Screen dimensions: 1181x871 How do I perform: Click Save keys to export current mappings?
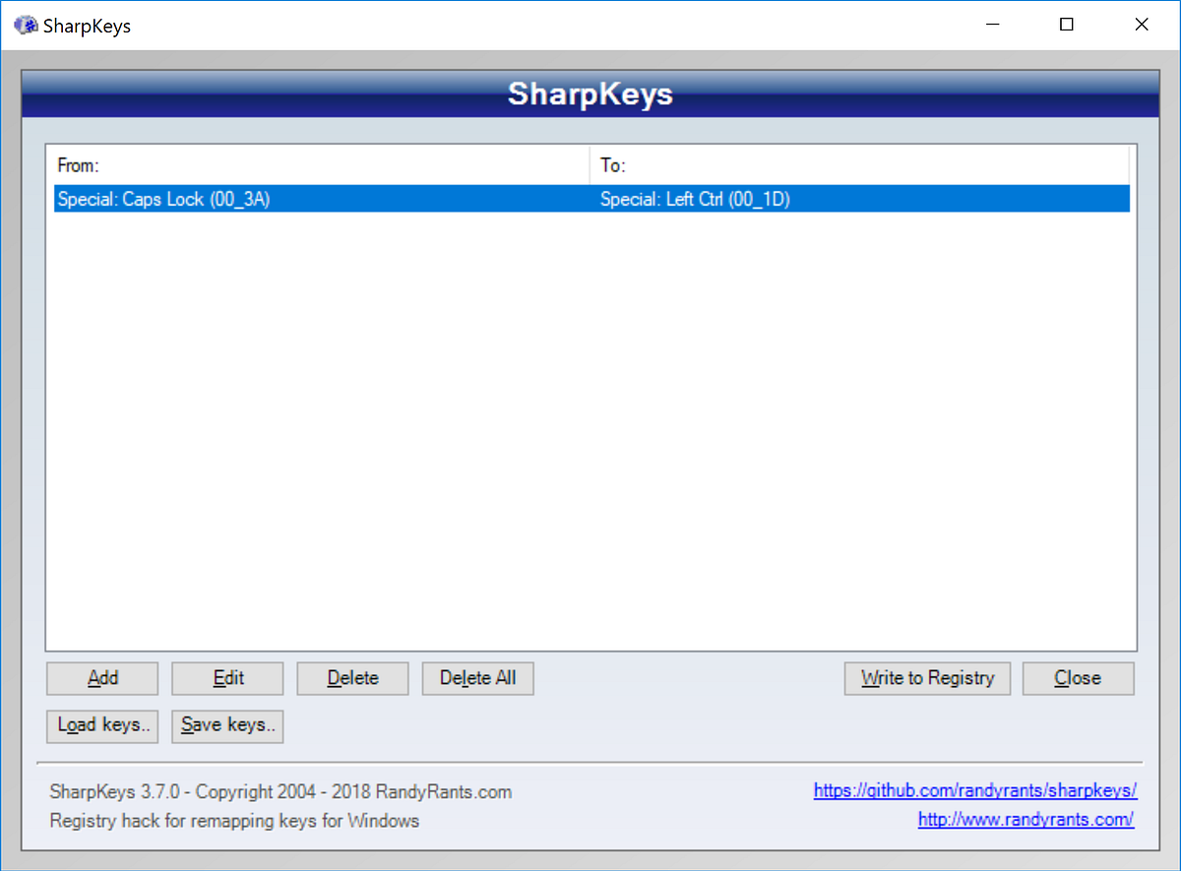(226, 726)
